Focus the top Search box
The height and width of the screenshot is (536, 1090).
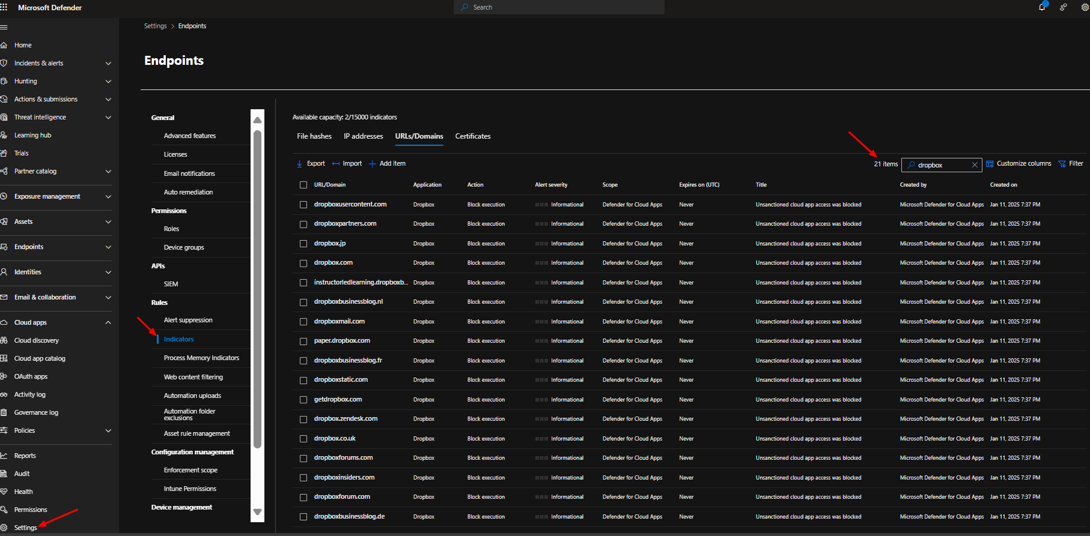(x=559, y=7)
